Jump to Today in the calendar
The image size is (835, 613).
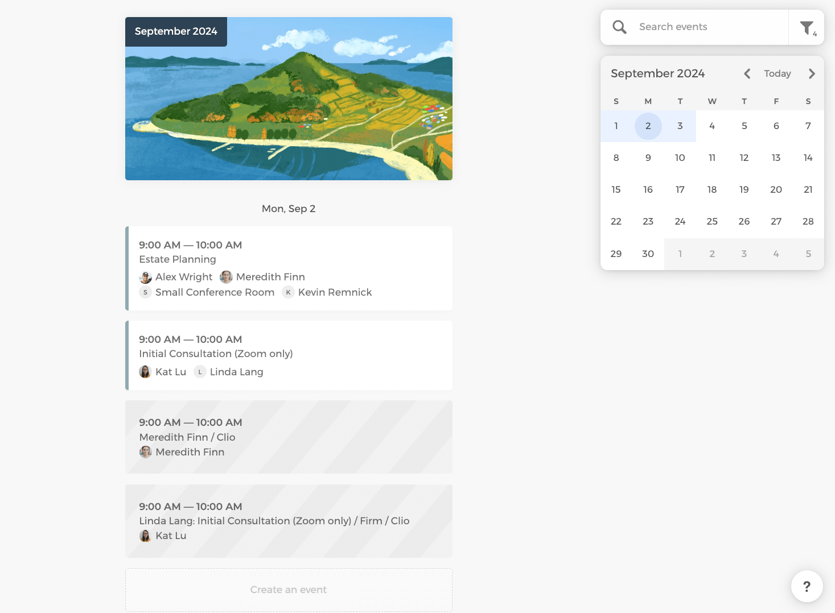pos(778,73)
